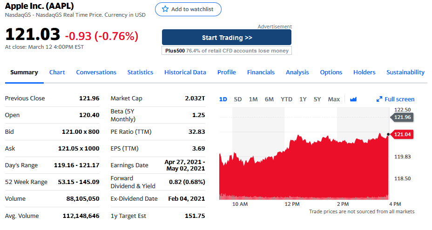Click the star icon to add to watchlist
Viewport: 432px width, 230px height.
click(165, 9)
